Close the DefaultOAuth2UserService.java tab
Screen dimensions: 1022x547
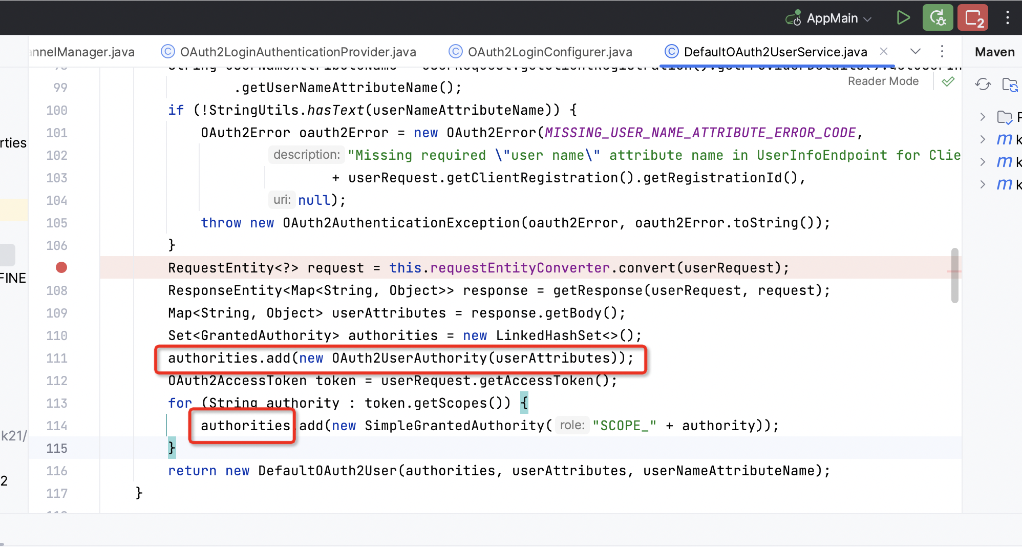tap(884, 51)
